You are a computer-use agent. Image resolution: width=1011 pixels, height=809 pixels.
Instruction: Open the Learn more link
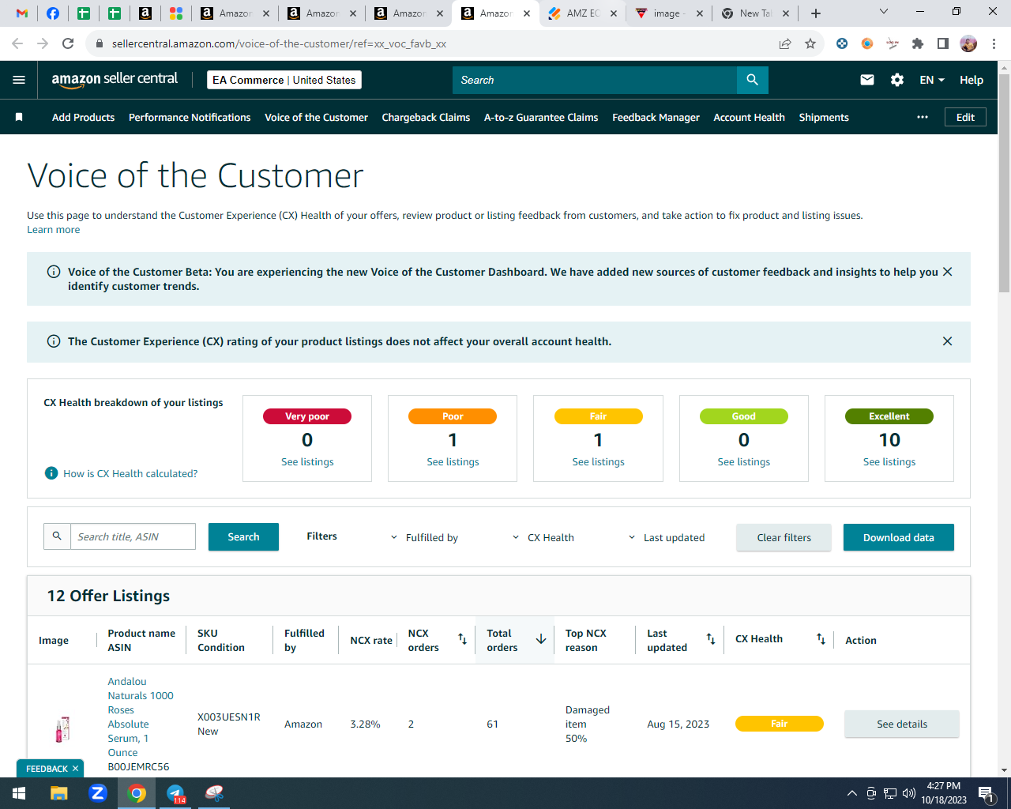point(53,230)
